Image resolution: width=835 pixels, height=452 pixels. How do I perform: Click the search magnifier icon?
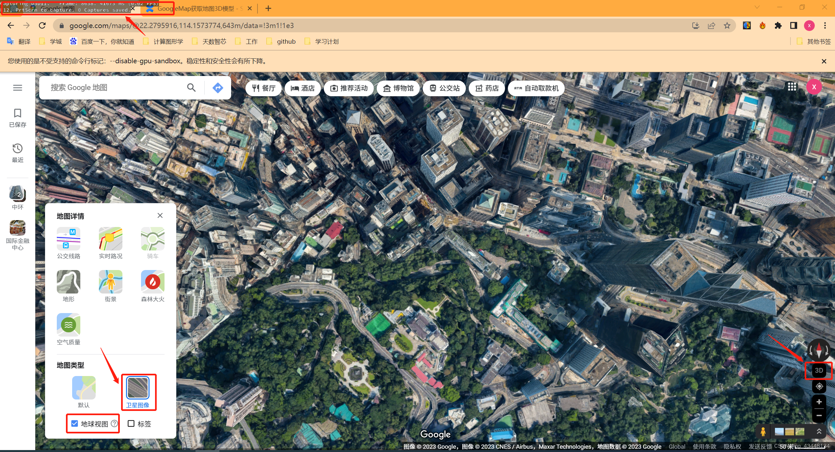[x=191, y=87]
